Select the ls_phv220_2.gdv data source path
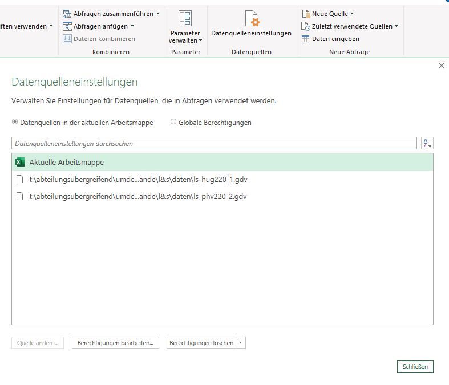Screen dimensions: 449x385 tap(138, 196)
